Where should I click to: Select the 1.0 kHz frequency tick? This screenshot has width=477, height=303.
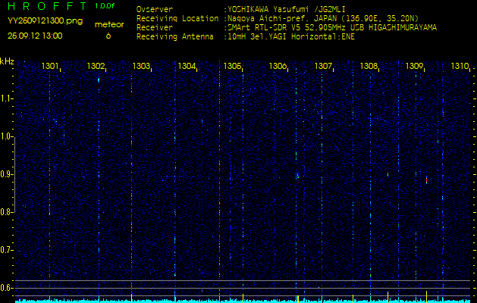(7, 136)
